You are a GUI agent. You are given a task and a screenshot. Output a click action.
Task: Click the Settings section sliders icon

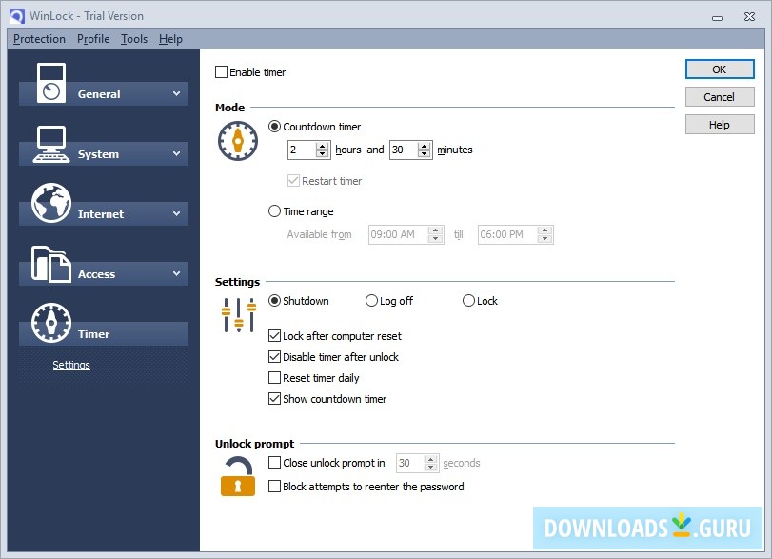(239, 314)
